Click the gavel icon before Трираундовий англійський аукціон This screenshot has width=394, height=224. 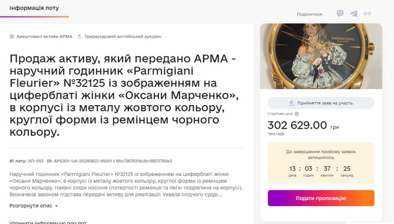coord(79,37)
